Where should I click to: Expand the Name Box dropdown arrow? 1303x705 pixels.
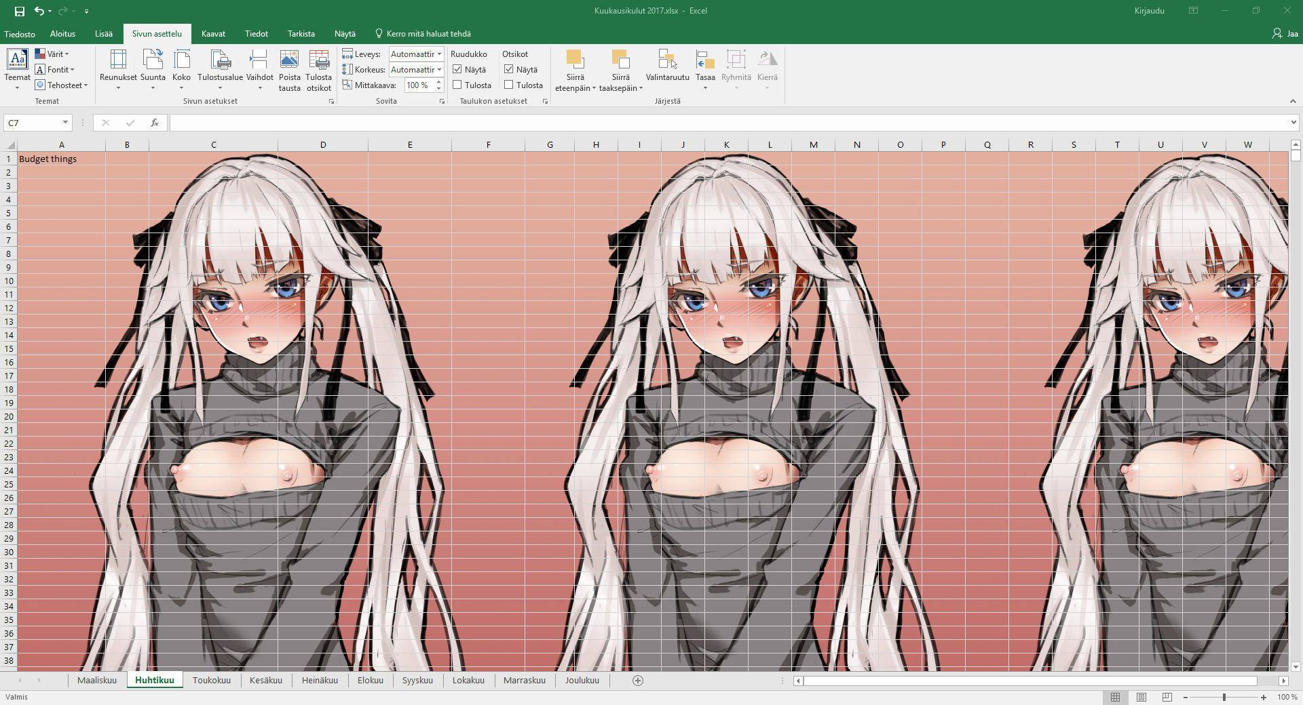point(65,123)
